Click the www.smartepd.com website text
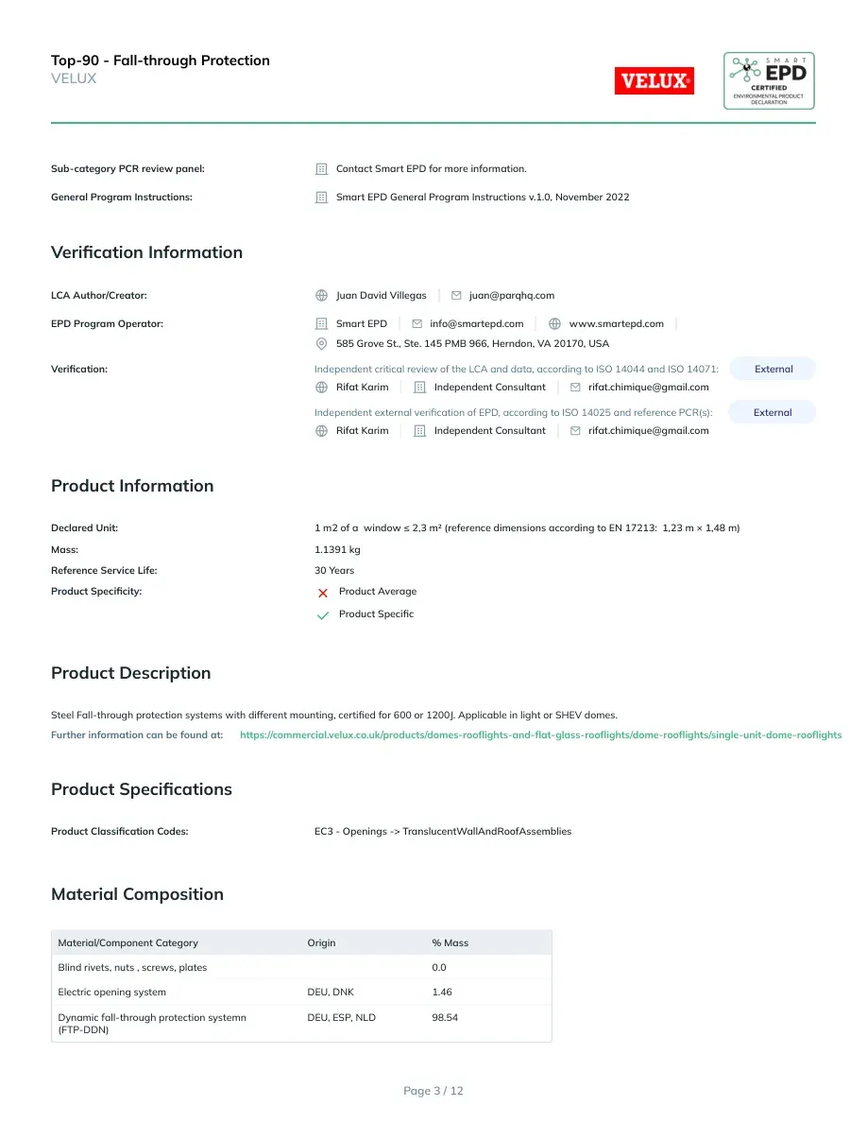Screen dimensions: 867x1123 pos(617,323)
